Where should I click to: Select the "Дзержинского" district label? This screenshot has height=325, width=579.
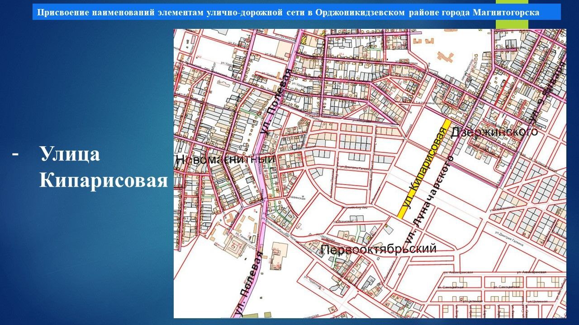[494, 133]
